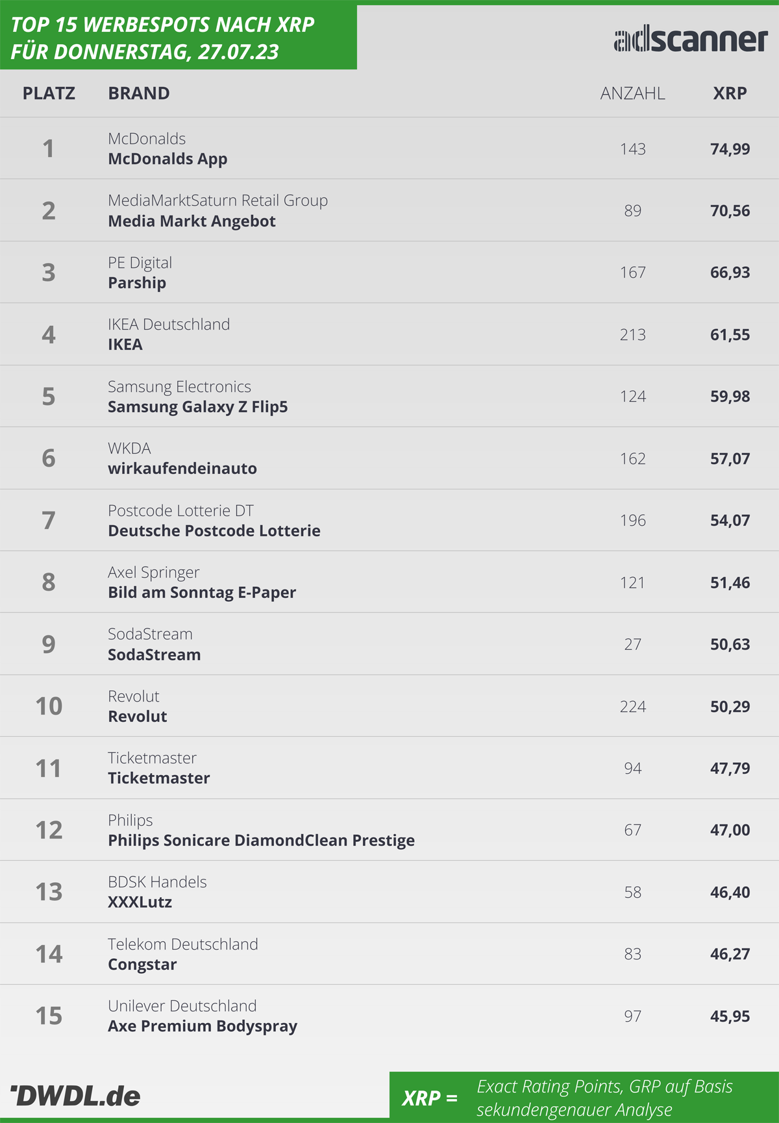This screenshot has width=779, height=1123.
Task: Click Revolut's count of 224
Action: (x=632, y=706)
